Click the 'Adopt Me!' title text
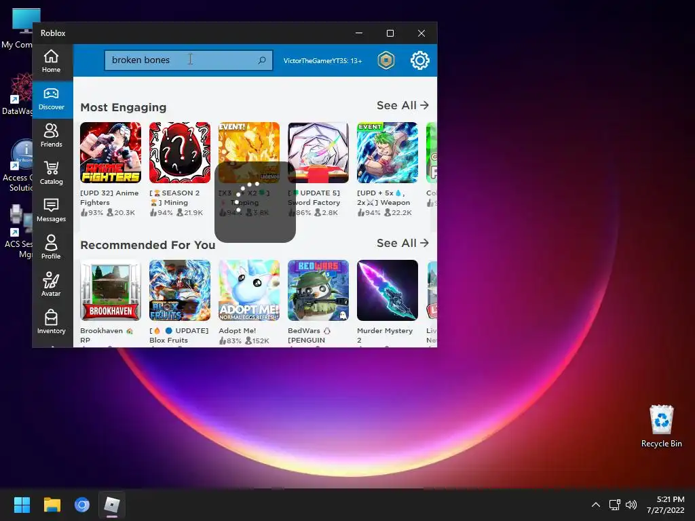This screenshot has width=695, height=521. (x=237, y=330)
